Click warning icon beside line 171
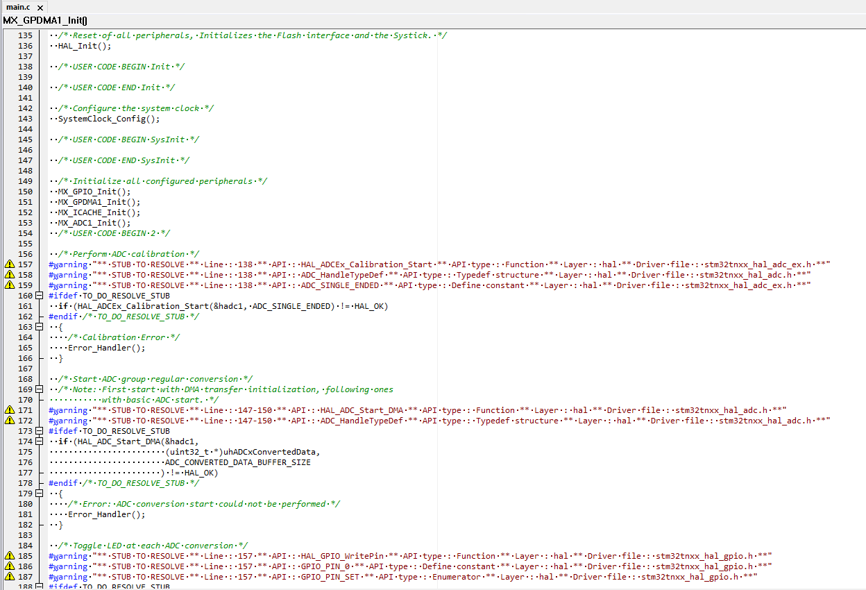The image size is (866, 590). [x=10, y=410]
